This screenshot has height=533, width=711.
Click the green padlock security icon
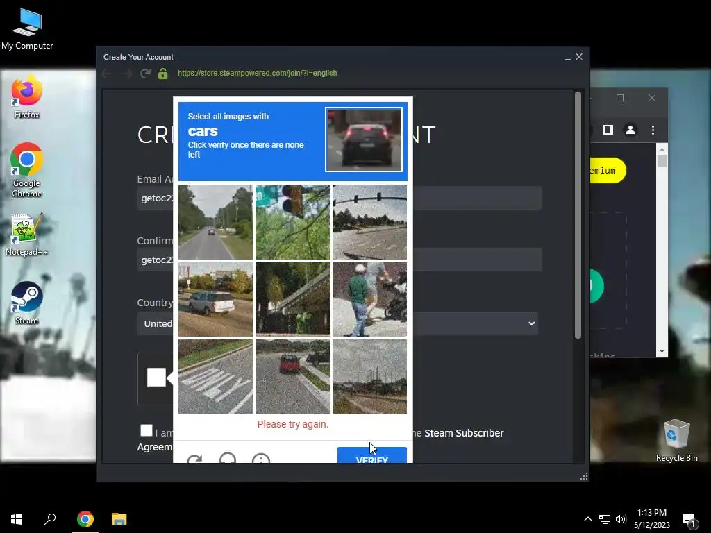click(162, 74)
